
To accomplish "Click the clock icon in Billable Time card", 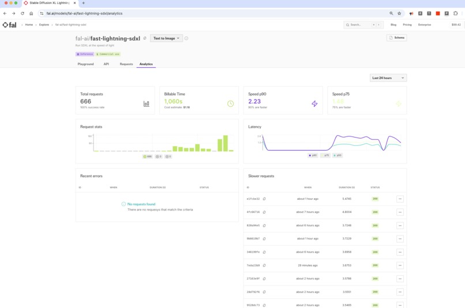I will point(230,104).
